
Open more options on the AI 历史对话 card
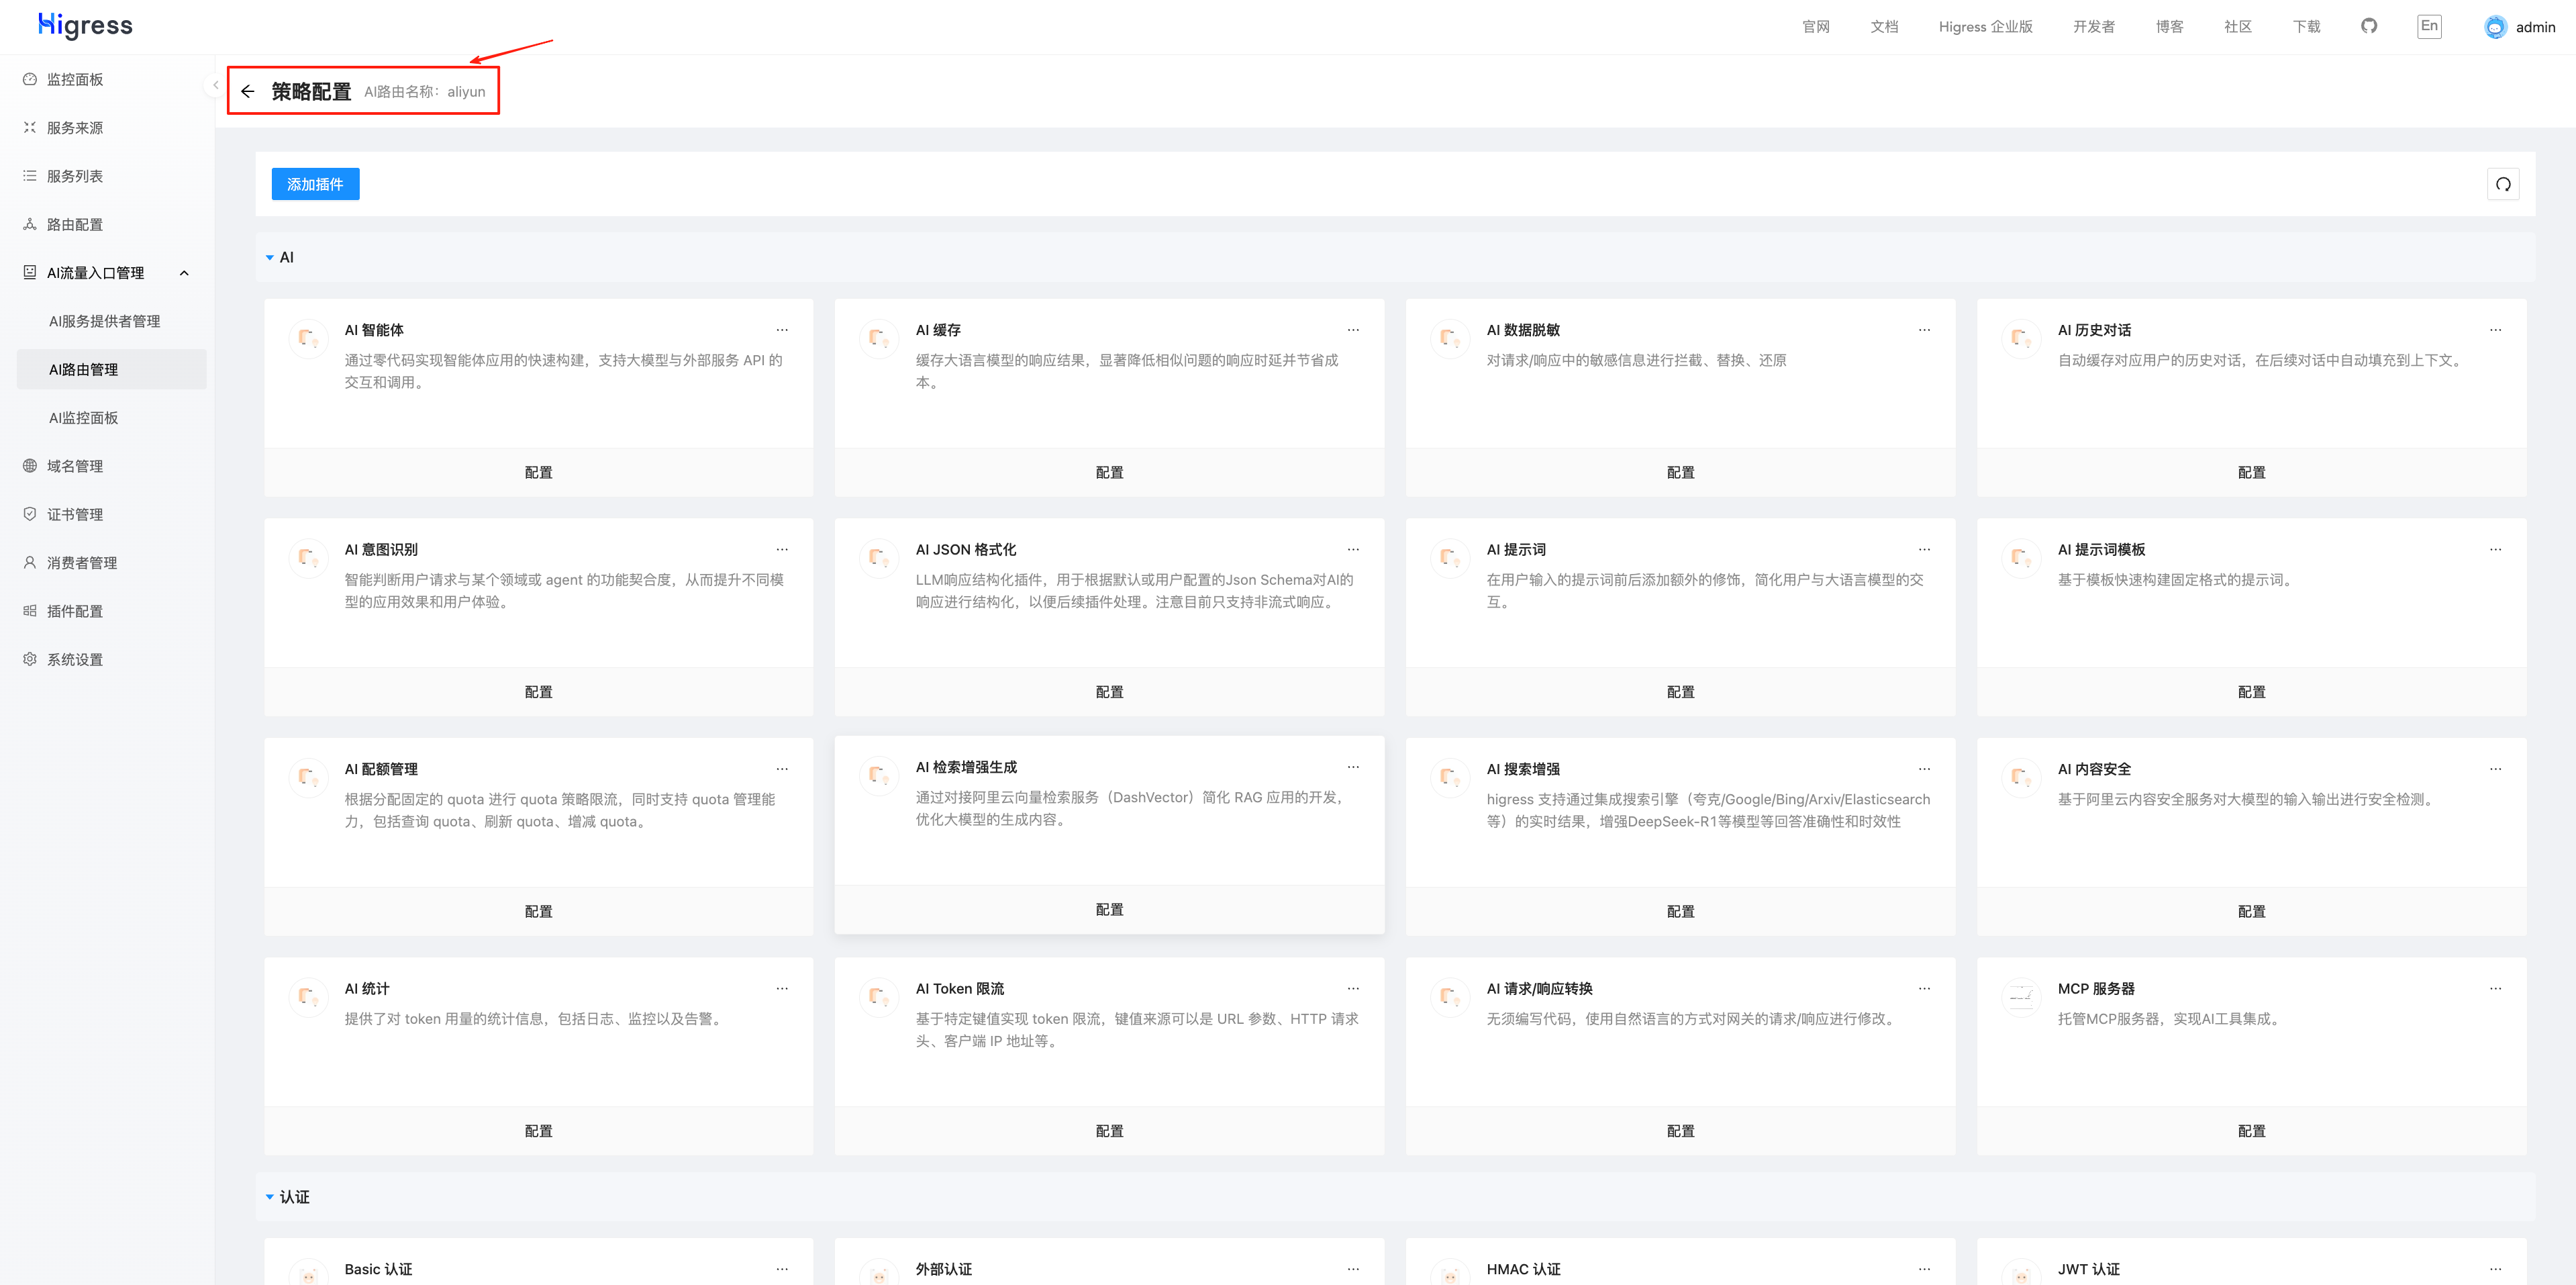pos(2495,330)
